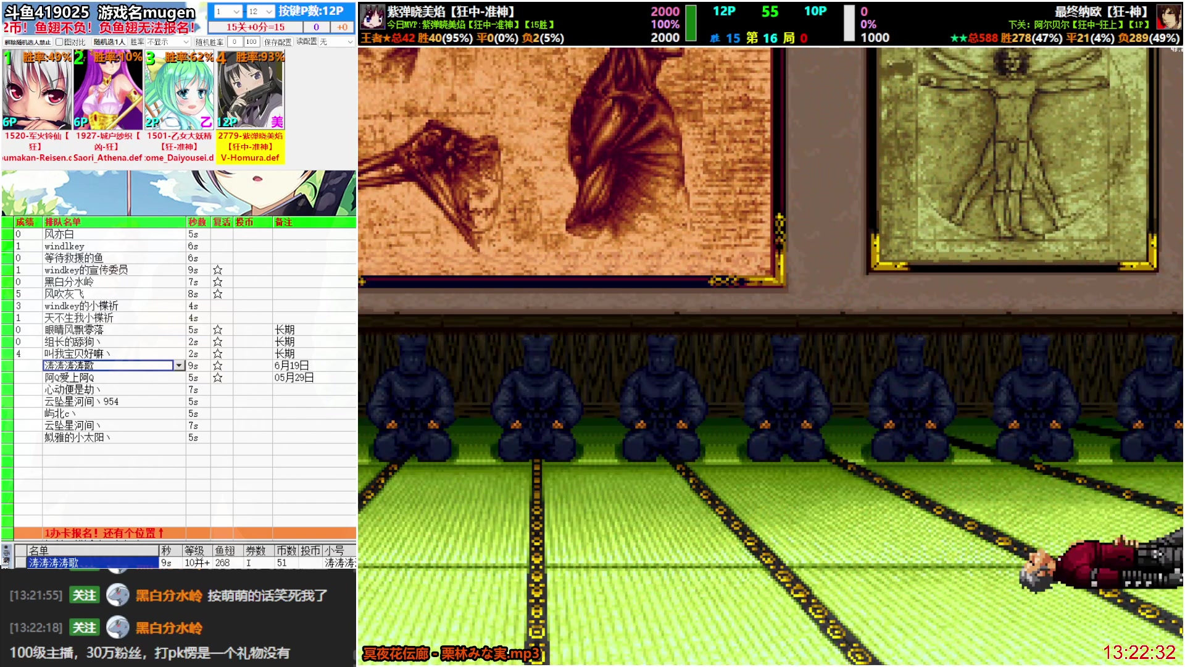The width and height of the screenshot is (1185, 667).
Task: Click the 备注 column header
Action: pos(314,222)
